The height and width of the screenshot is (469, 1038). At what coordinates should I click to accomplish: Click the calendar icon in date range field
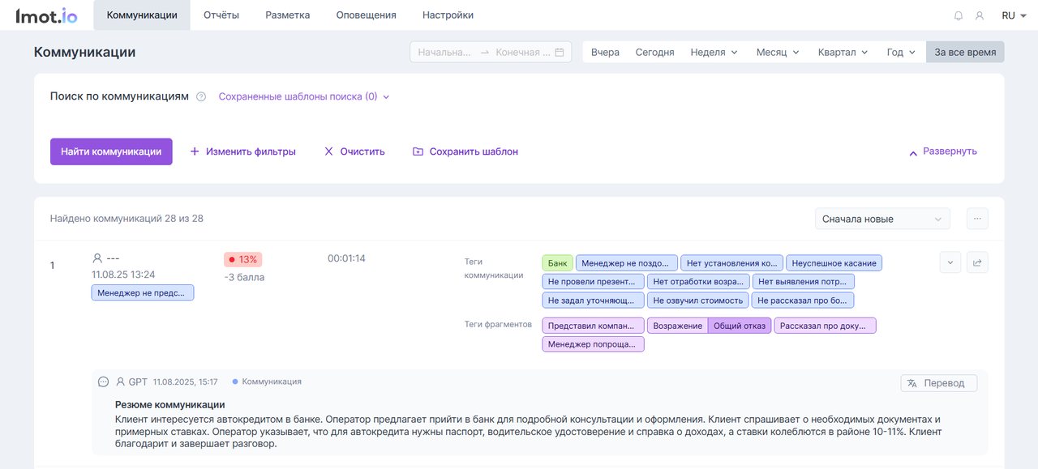click(x=560, y=52)
